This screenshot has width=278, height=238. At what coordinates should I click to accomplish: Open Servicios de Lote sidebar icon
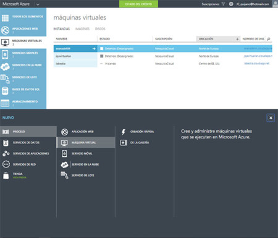click(x=5, y=79)
